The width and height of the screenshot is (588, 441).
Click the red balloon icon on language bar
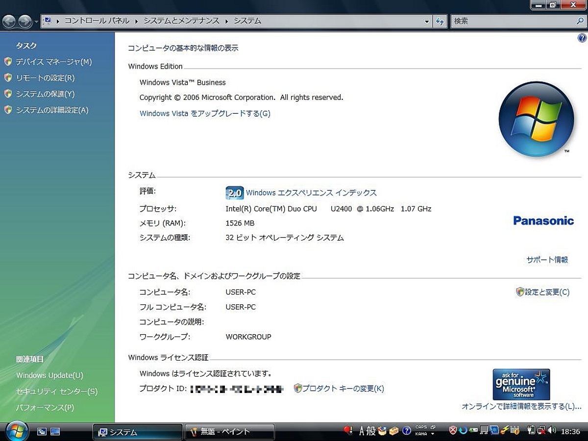coord(348,431)
